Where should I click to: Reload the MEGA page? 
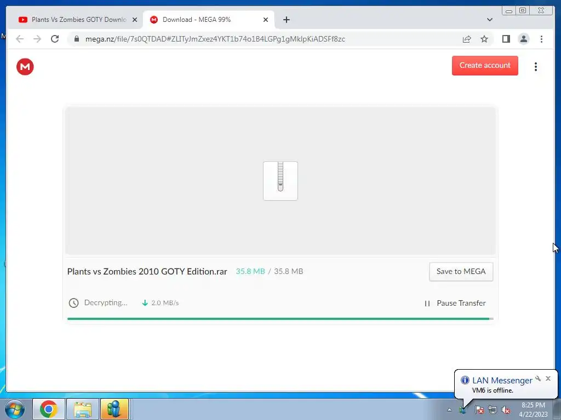55,39
